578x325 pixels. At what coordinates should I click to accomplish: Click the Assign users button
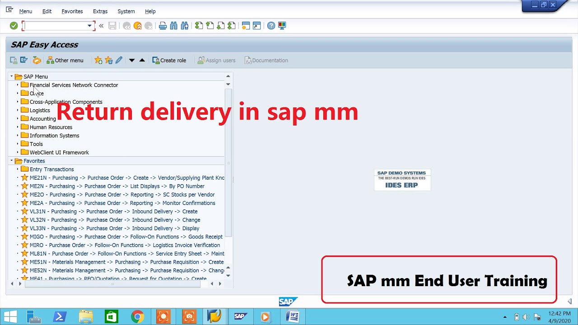[216, 60]
